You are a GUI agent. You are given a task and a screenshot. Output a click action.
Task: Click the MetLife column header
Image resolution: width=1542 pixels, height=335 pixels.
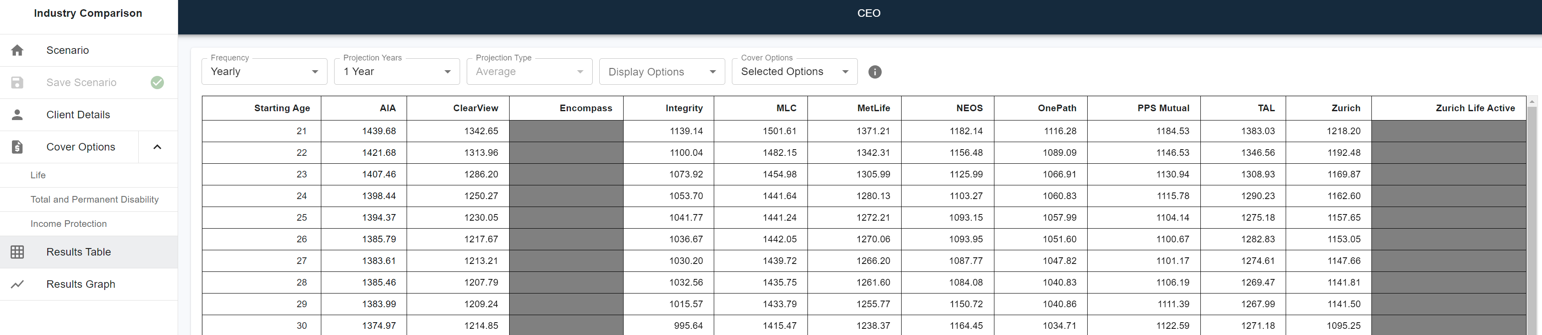tap(854, 108)
